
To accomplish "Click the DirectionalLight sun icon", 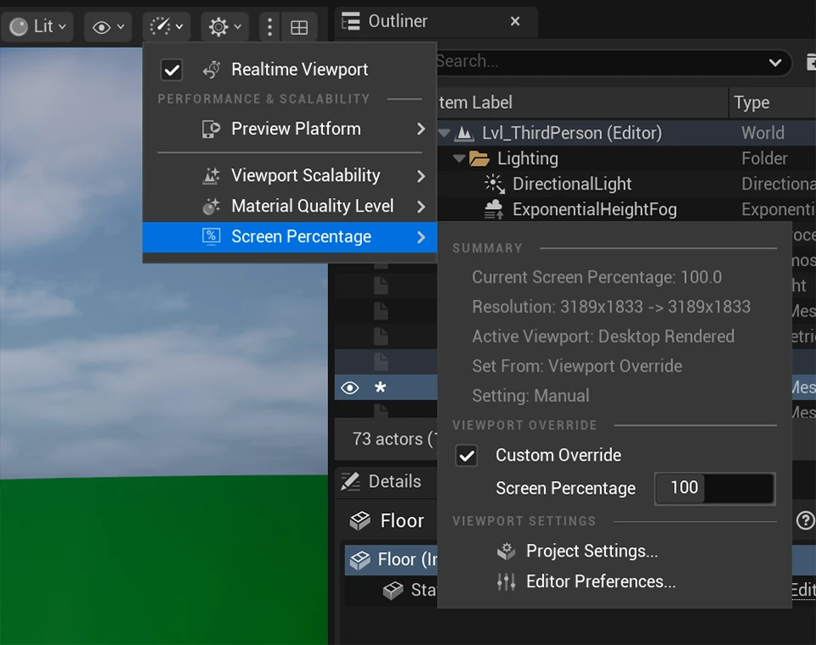I will [x=495, y=184].
